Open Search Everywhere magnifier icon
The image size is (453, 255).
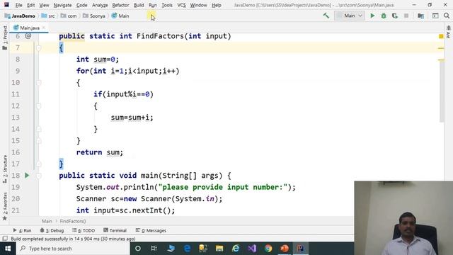pyautogui.click(x=447, y=16)
